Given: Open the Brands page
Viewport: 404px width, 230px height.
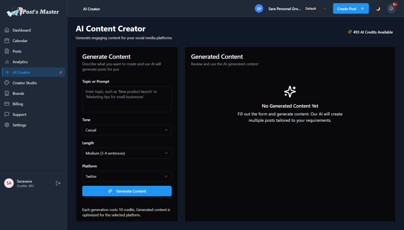Looking at the screenshot, I should click(18, 94).
